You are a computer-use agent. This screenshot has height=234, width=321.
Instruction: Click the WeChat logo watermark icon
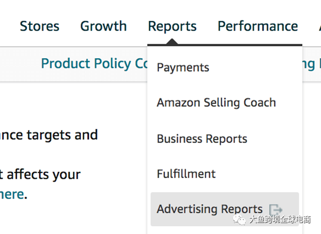[x=239, y=220]
